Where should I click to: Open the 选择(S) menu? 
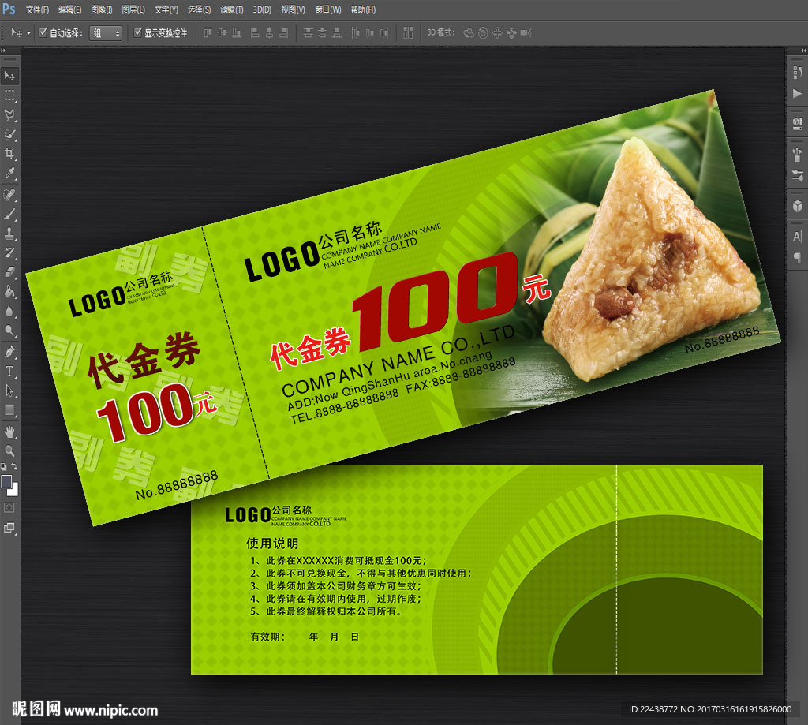point(199,9)
